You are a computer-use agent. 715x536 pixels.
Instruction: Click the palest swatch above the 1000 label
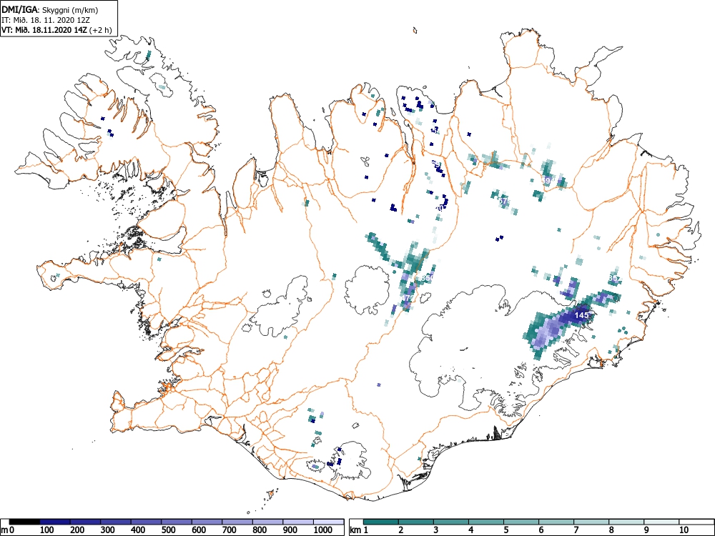tap(329, 522)
